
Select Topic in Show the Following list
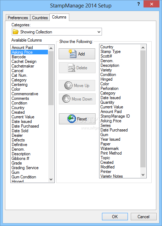(120, 158)
